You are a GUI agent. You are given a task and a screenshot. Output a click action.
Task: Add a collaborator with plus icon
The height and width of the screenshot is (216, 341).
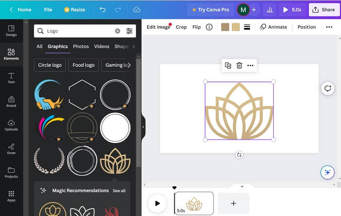254,10
